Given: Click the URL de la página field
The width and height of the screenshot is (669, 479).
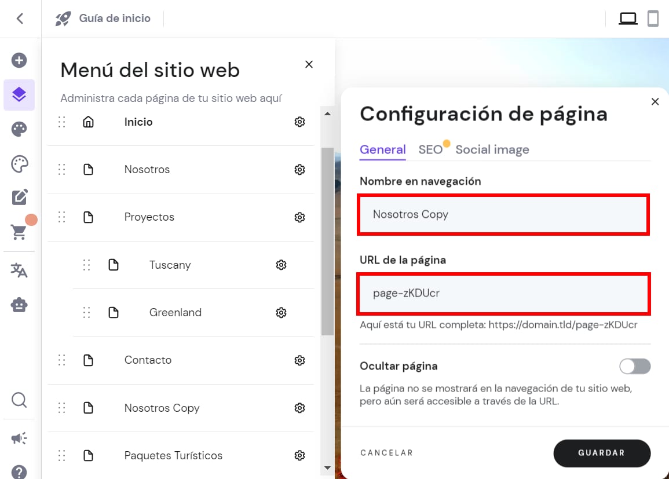Looking at the screenshot, I should [503, 294].
